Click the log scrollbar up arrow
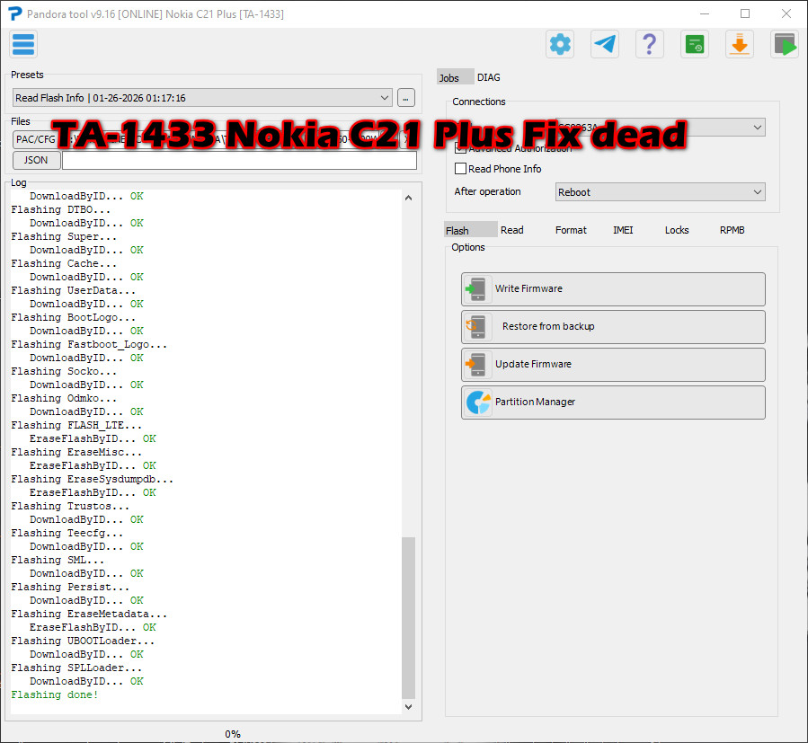This screenshot has height=743, width=808. [x=408, y=198]
